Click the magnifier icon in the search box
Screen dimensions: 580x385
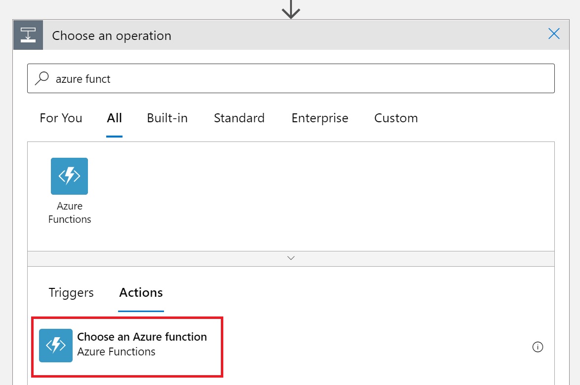pyautogui.click(x=43, y=78)
